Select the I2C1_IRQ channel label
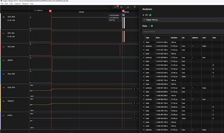The width and height of the screenshot is (224, 133). [x=11, y=47]
